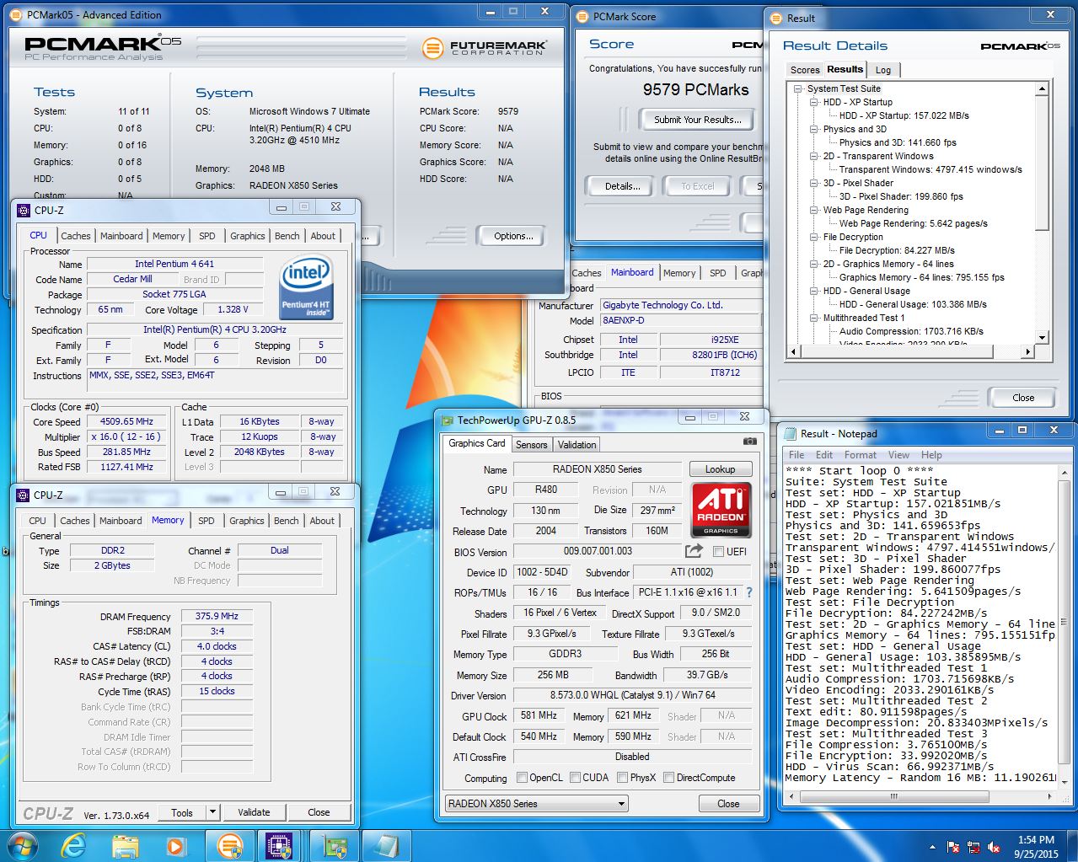Image resolution: width=1078 pixels, height=862 pixels.
Task: Open Windows Explorer folder on taskbar
Action: coord(126,846)
